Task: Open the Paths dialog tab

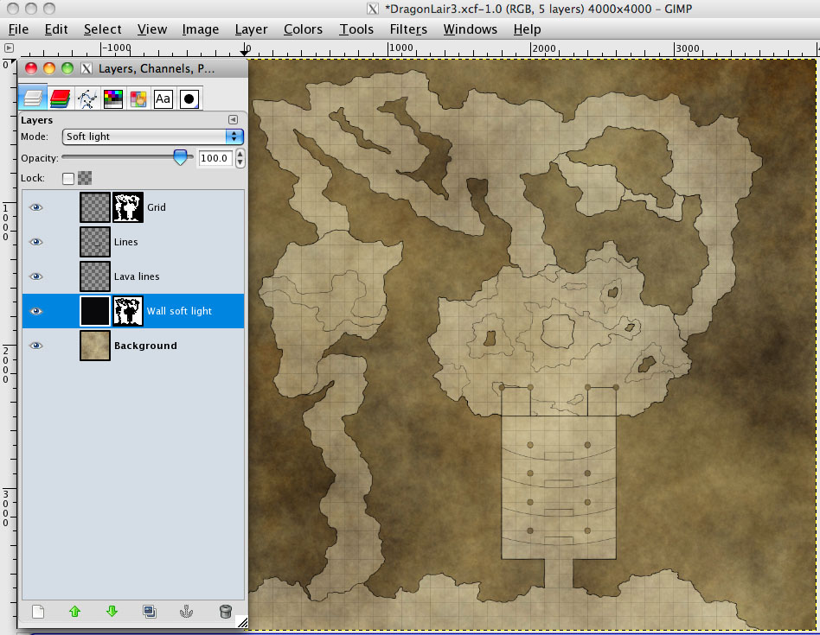Action: click(x=86, y=98)
